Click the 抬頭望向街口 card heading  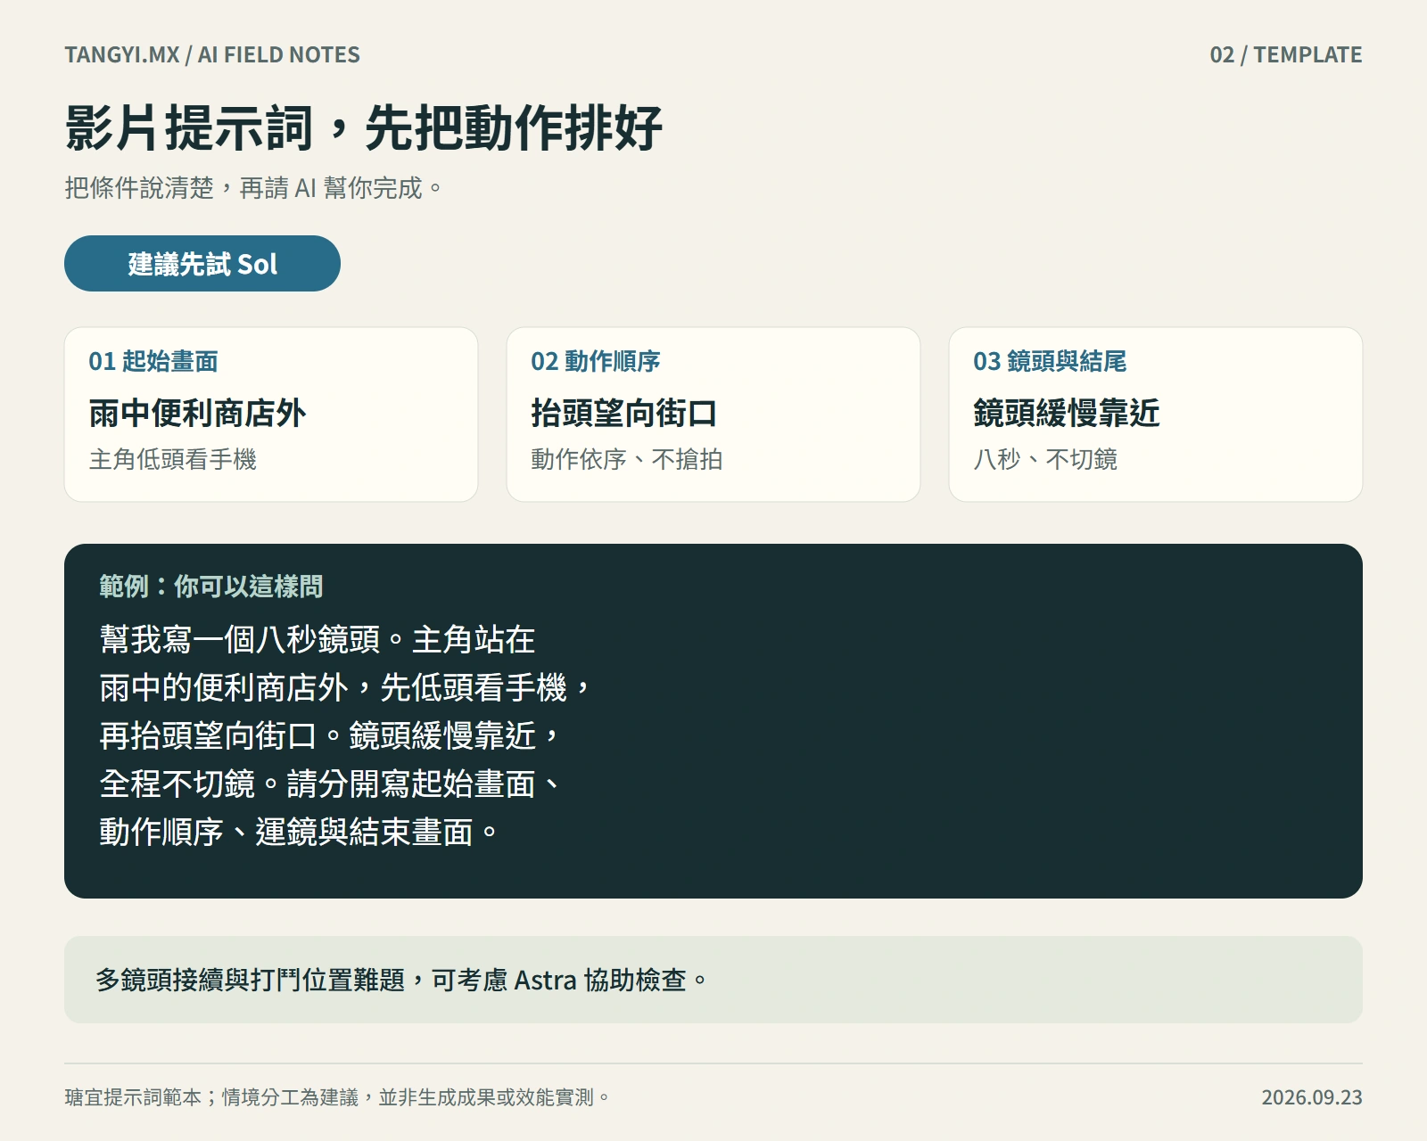coord(624,413)
